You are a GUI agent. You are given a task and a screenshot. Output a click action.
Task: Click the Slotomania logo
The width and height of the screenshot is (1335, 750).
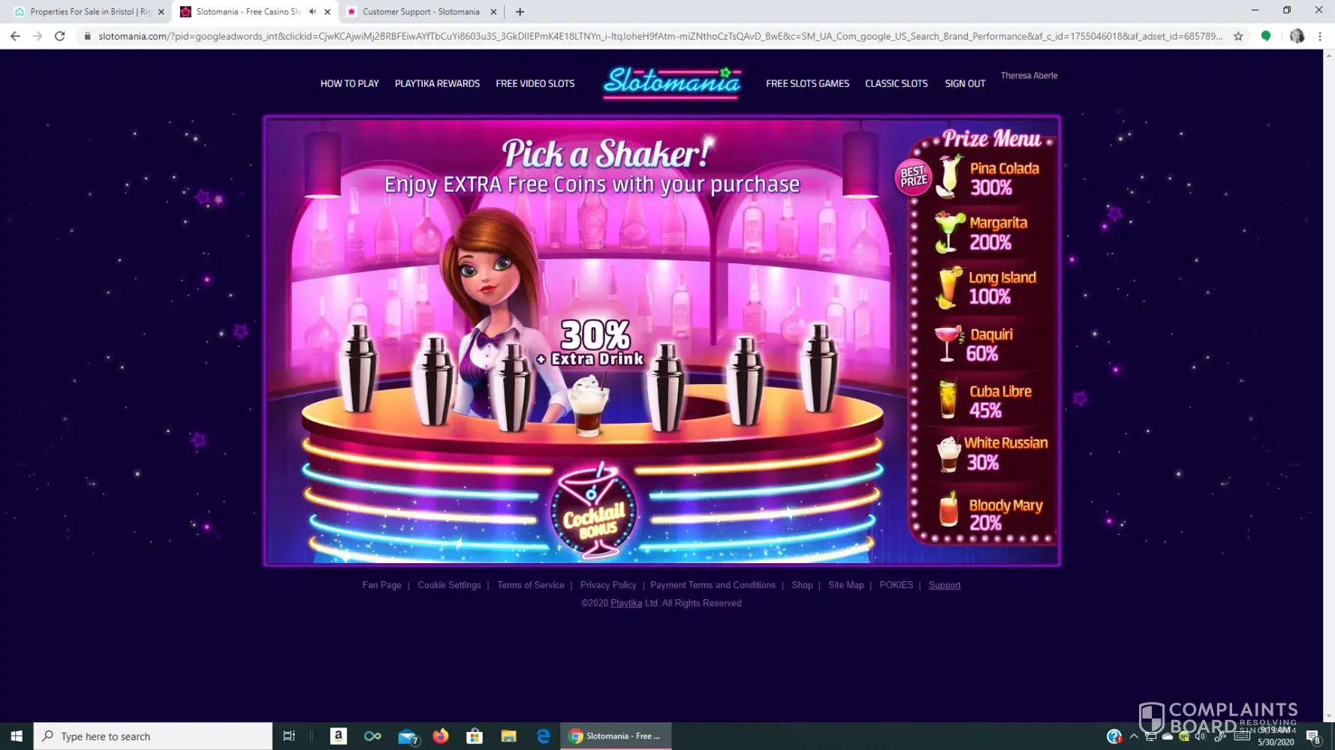(672, 82)
